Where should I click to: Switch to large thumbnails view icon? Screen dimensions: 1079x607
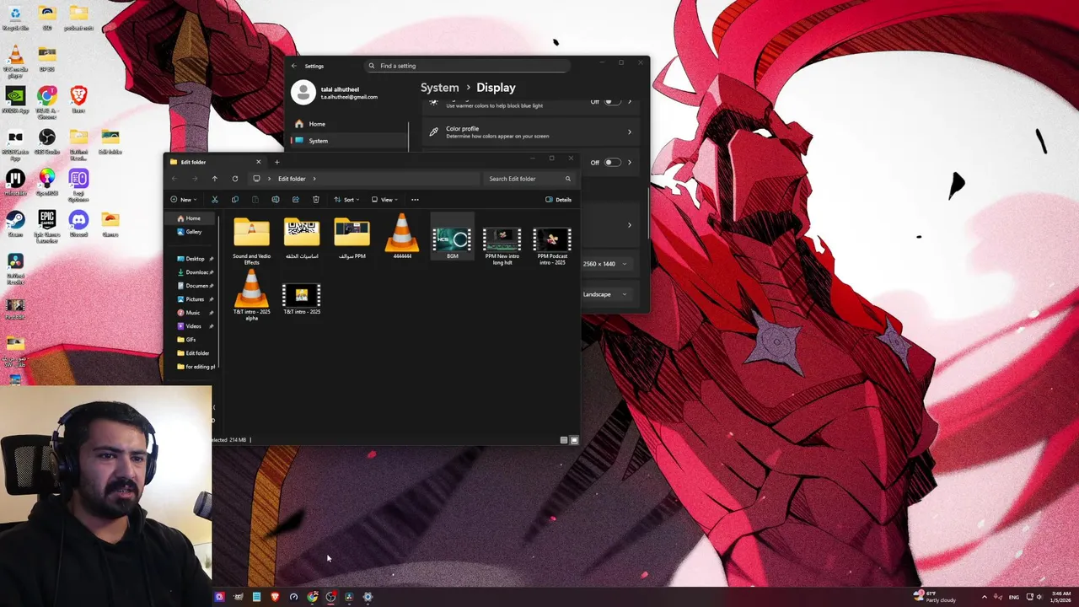[x=574, y=440]
